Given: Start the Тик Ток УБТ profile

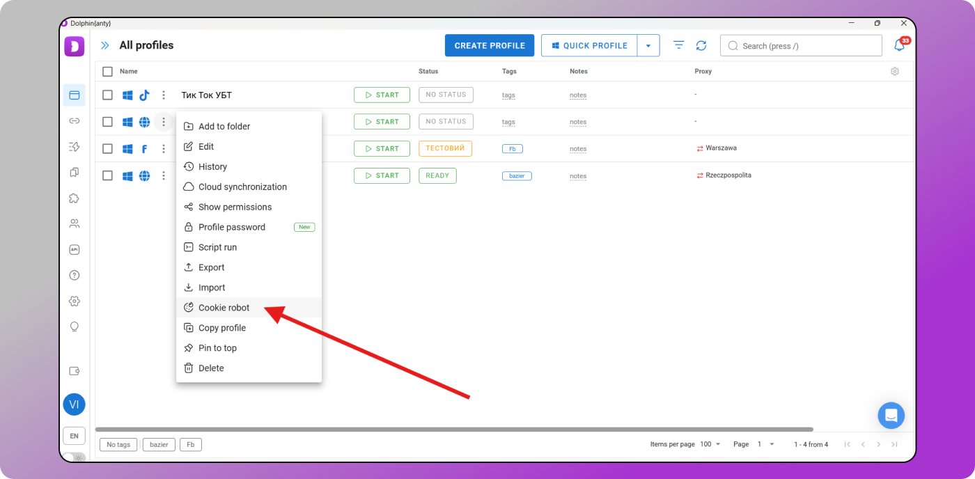Looking at the screenshot, I should pos(382,95).
